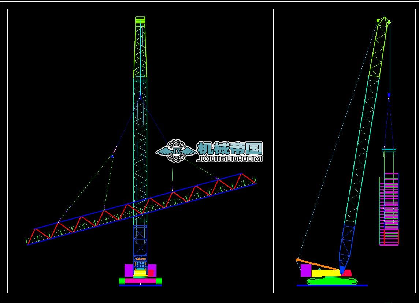Click the hook point on front-view crane boom
Screen dimensions: 419x303
point(140,97)
